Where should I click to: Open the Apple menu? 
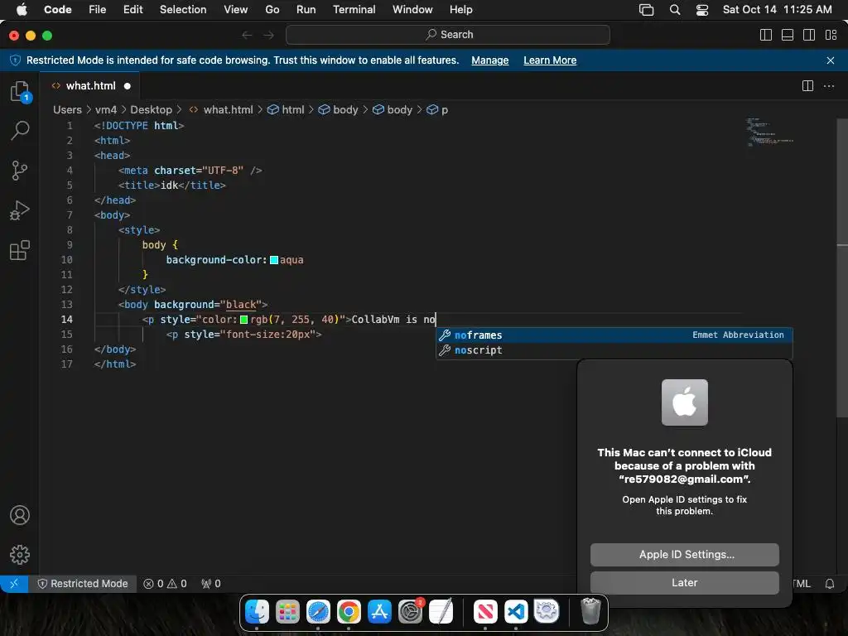point(22,10)
